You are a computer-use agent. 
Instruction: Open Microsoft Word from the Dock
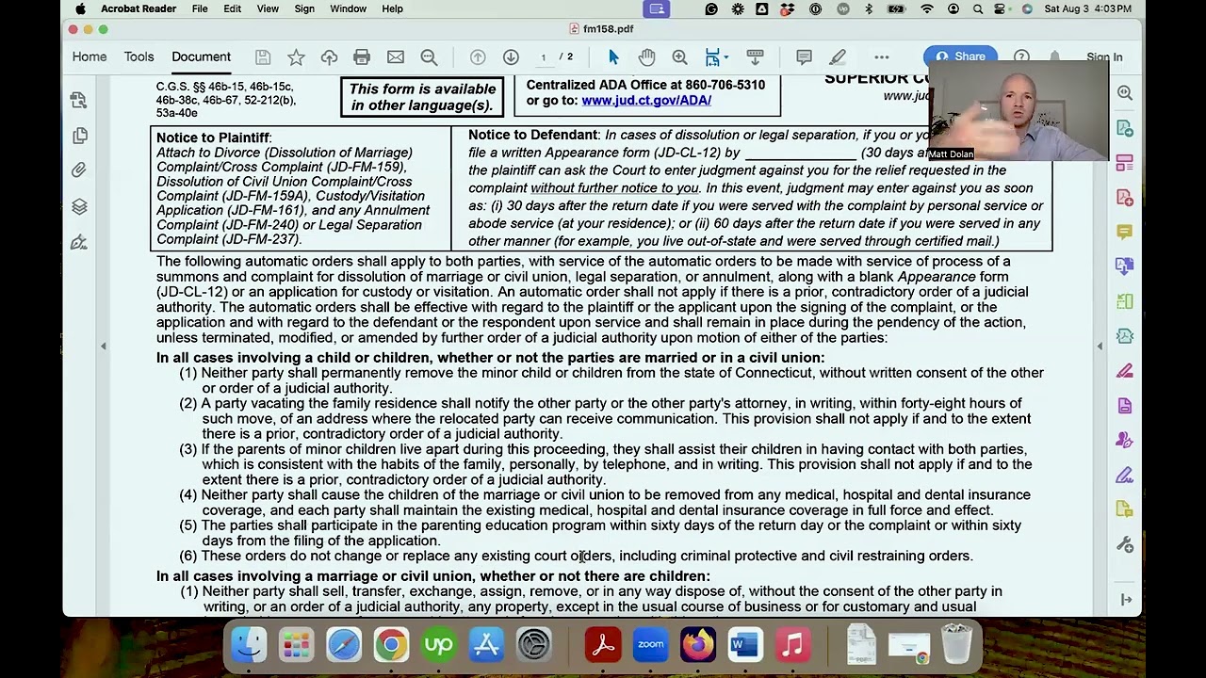pos(745,645)
